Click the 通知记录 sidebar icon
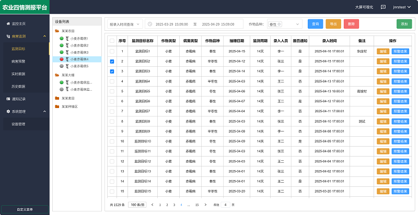The image size is (418, 215). click(x=8, y=99)
